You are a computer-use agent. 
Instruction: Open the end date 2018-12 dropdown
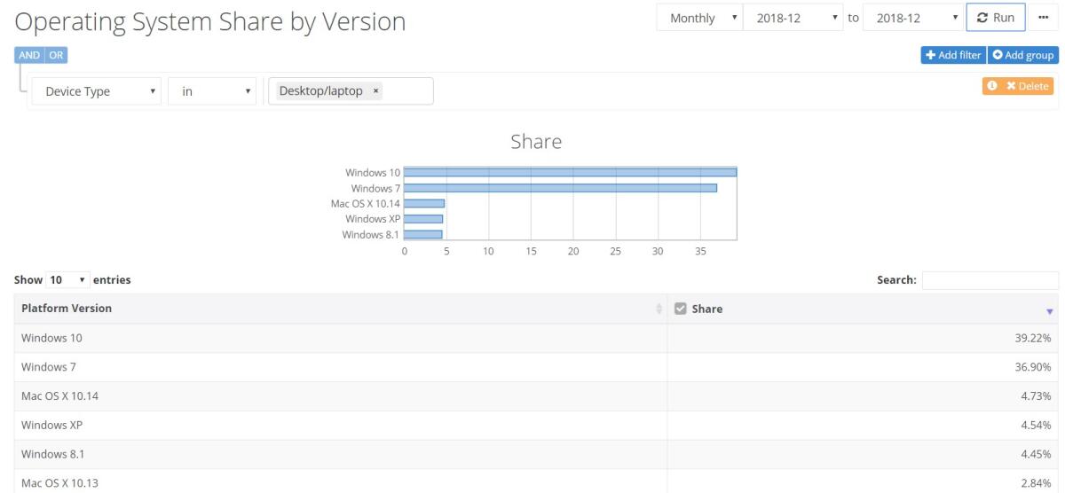[914, 18]
